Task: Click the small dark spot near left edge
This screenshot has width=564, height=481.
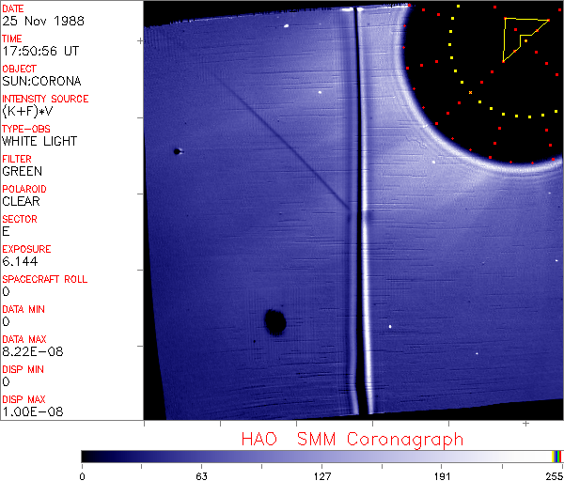Action: click(x=176, y=150)
